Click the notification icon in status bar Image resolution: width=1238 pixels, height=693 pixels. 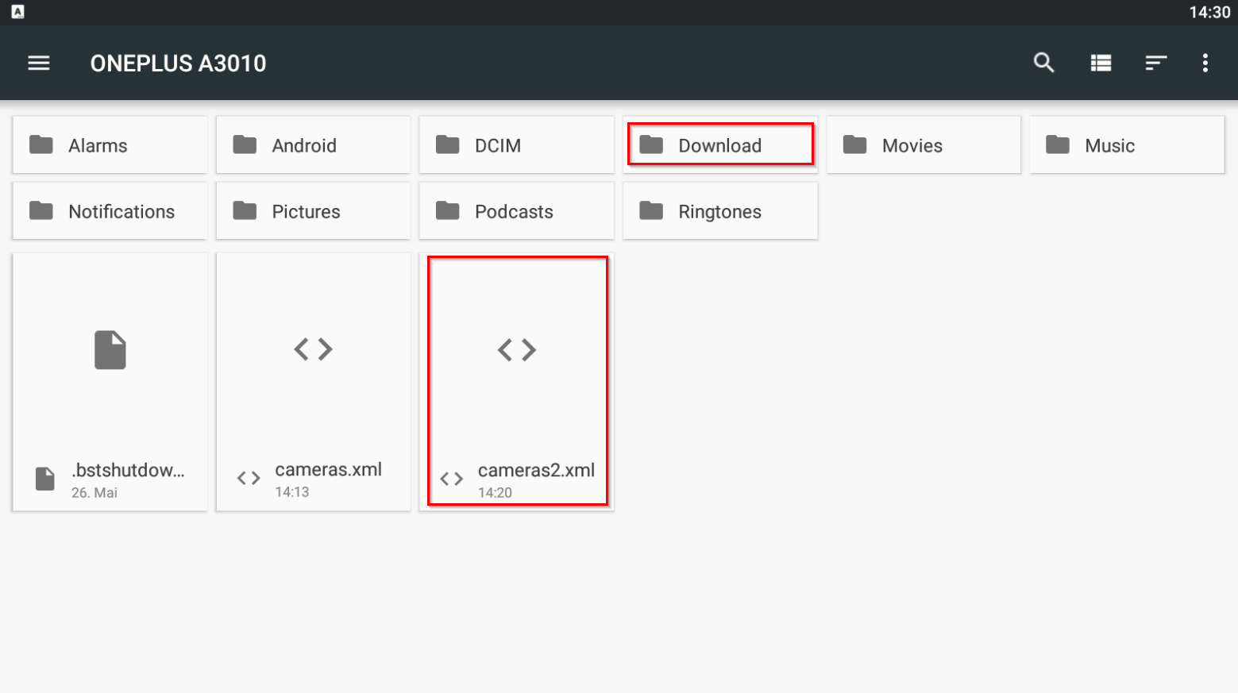tap(17, 12)
